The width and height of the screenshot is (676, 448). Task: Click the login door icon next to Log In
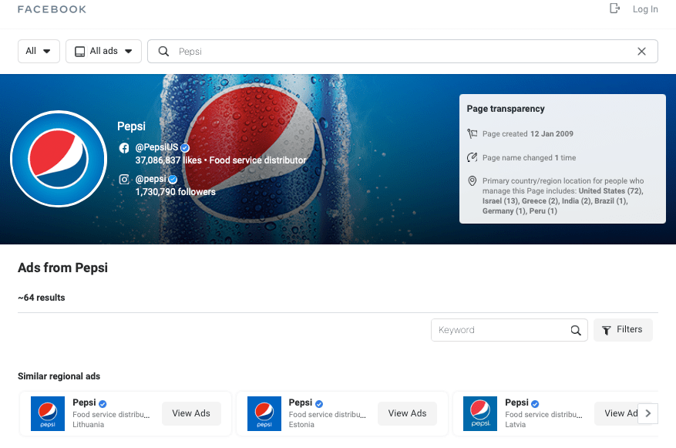pyautogui.click(x=614, y=8)
